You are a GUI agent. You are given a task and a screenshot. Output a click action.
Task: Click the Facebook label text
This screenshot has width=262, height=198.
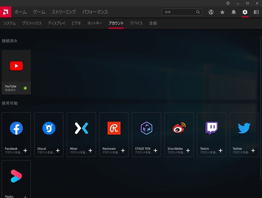pyautogui.click(x=11, y=149)
